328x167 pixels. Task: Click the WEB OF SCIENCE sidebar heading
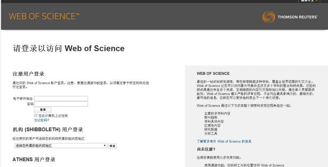[x=213, y=73]
